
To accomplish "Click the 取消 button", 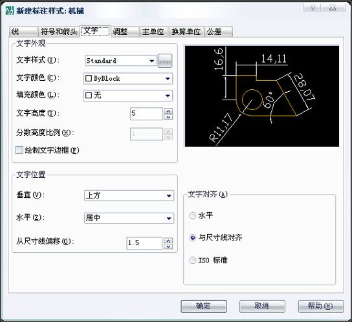I will [262, 306].
